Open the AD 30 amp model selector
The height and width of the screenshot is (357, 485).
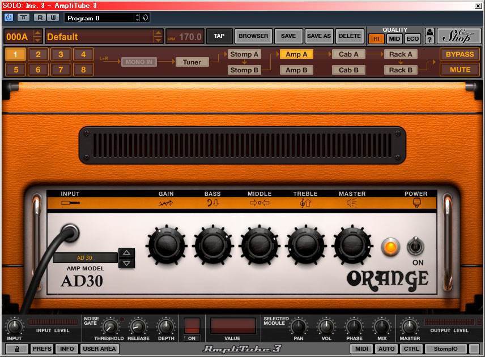tap(85, 258)
